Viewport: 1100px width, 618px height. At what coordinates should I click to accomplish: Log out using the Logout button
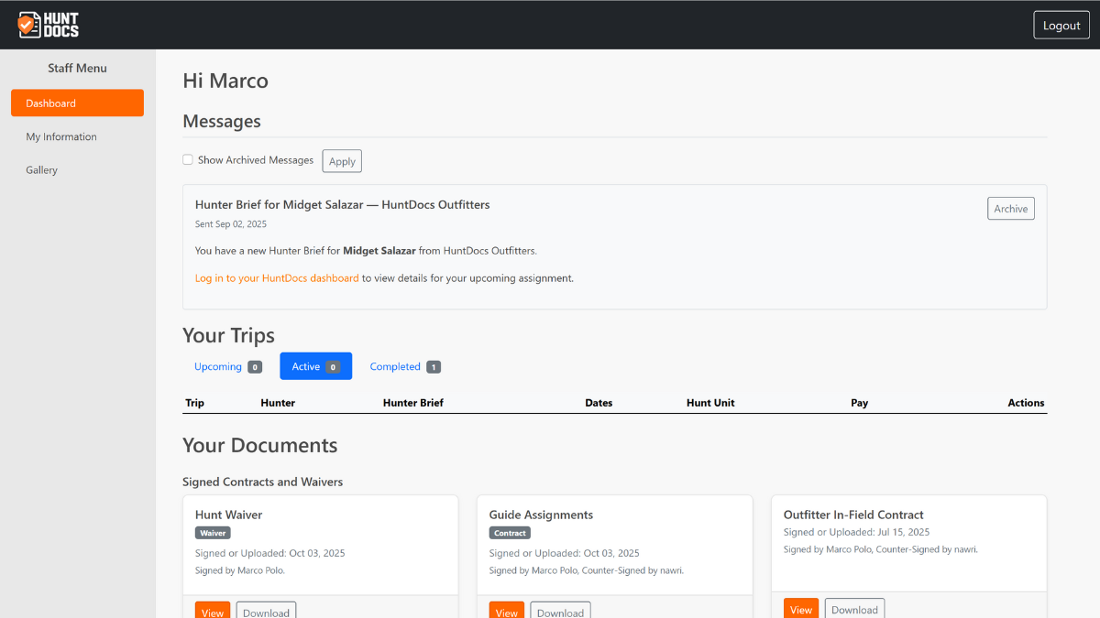pyautogui.click(x=1061, y=25)
